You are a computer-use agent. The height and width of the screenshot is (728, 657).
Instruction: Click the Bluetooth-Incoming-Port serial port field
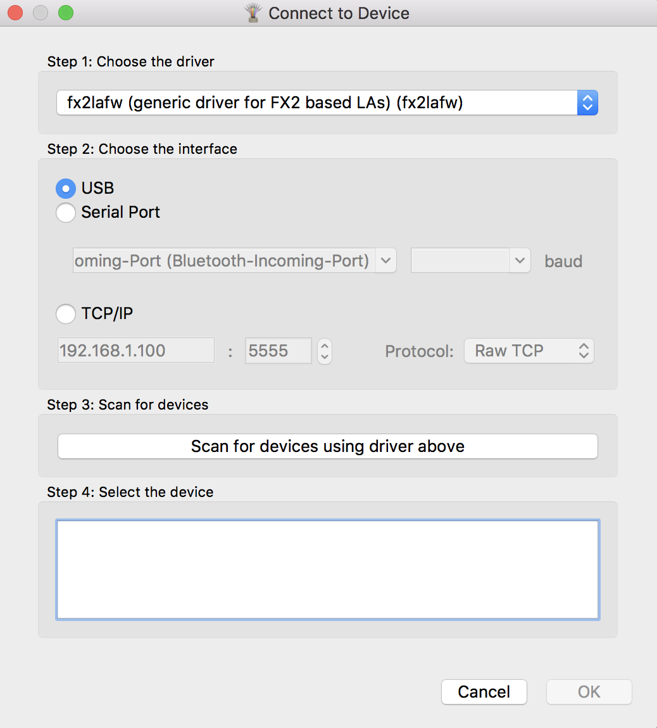point(224,261)
